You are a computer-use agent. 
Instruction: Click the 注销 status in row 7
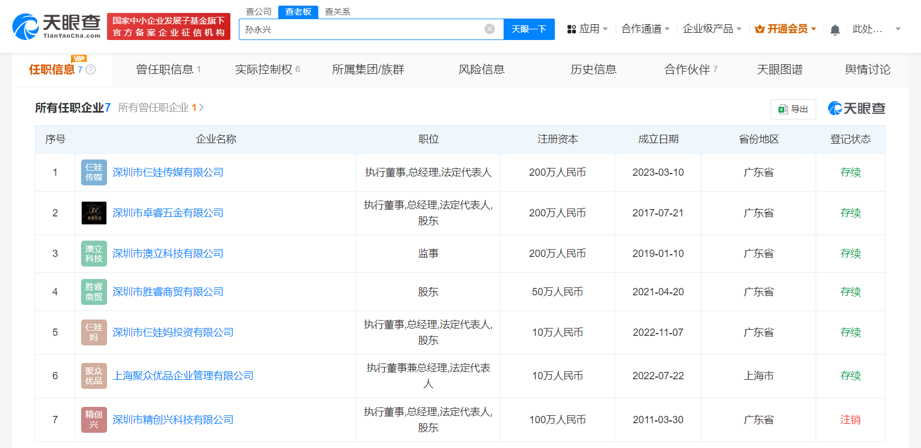[850, 420]
